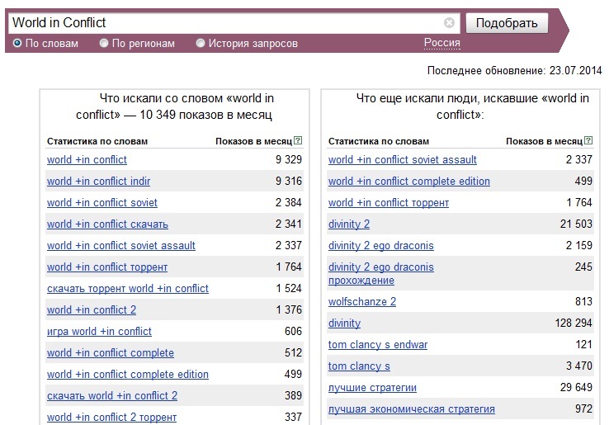Click the value '29 649' for лучшие стратегии
Screen dimensions: 609x425
576,387
